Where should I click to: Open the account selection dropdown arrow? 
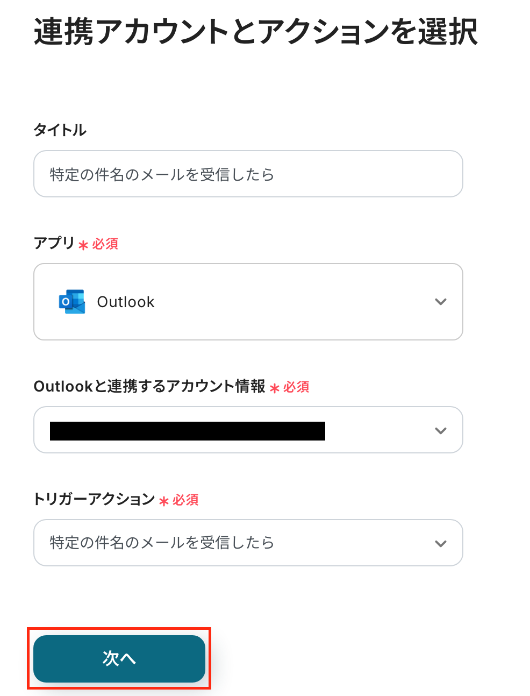click(441, 430)
